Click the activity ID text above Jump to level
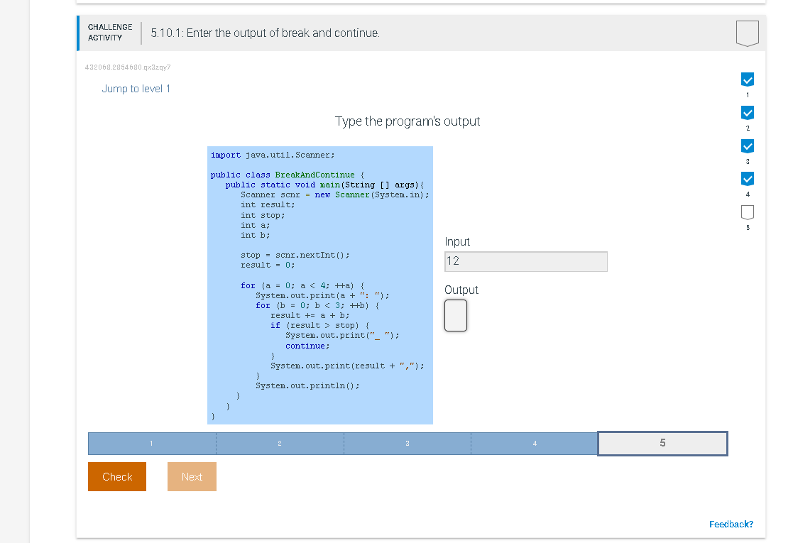Image resolution: width=793 pixels, height=543 pixels. [129, 67]
